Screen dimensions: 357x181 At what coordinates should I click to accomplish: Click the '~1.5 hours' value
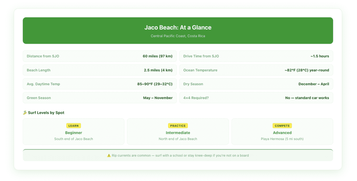coord(320,56)
